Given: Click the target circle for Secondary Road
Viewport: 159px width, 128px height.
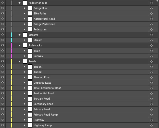Looking at the screenshot, I should tap(151, 104).
